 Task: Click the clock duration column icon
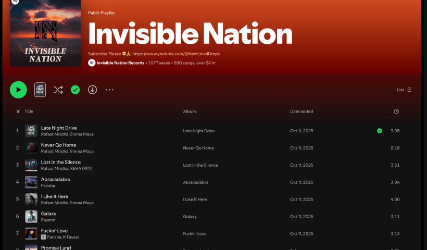(396, 111)
